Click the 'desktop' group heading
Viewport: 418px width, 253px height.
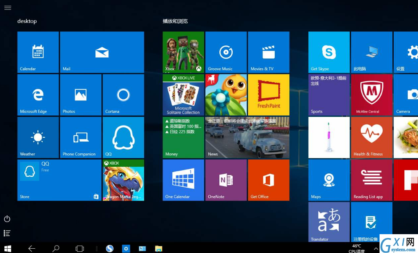click(27, 21)
